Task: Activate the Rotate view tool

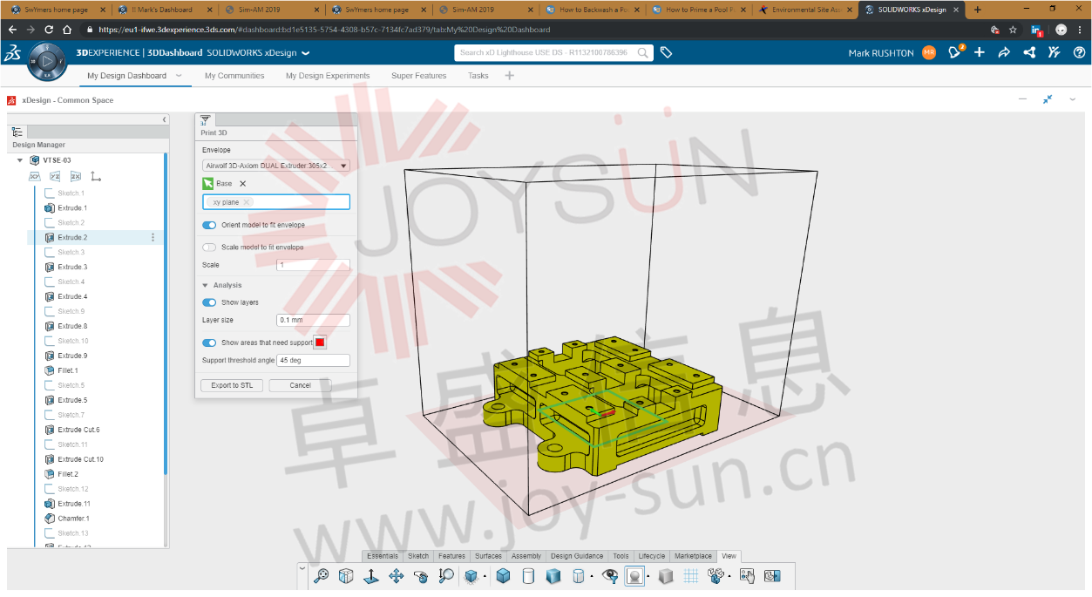Action: pos(421,576)
